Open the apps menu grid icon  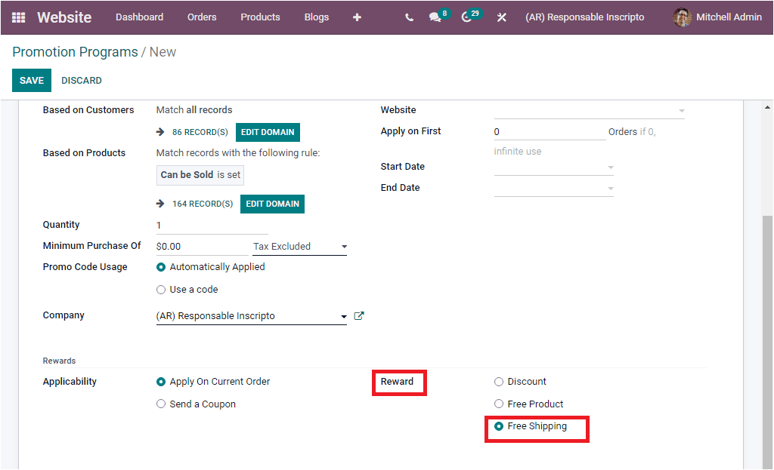18,17
